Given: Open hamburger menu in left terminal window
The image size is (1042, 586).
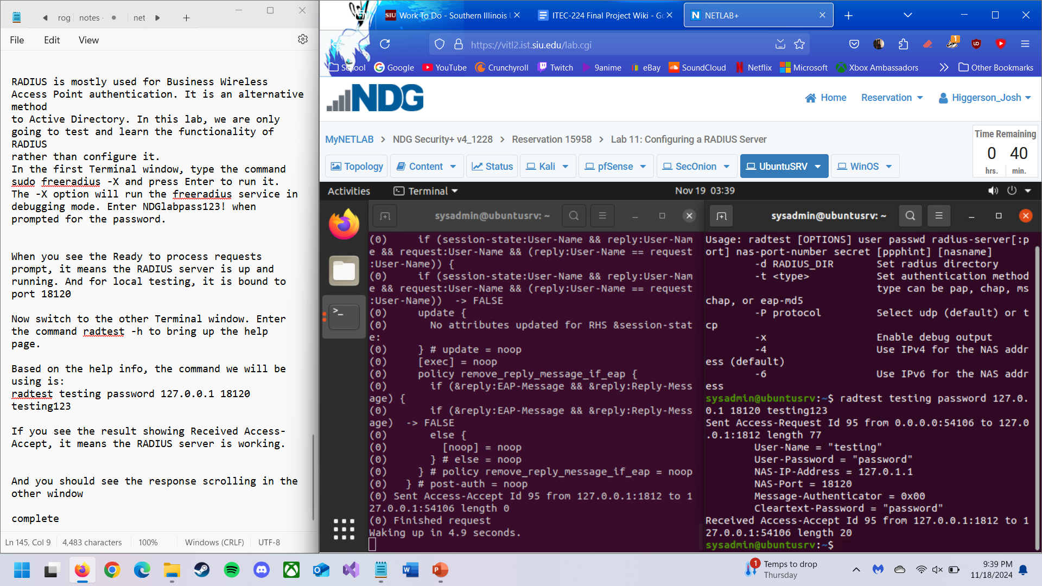Looking at the screenshot, I should pyautogui.click(x=602, y=216).
